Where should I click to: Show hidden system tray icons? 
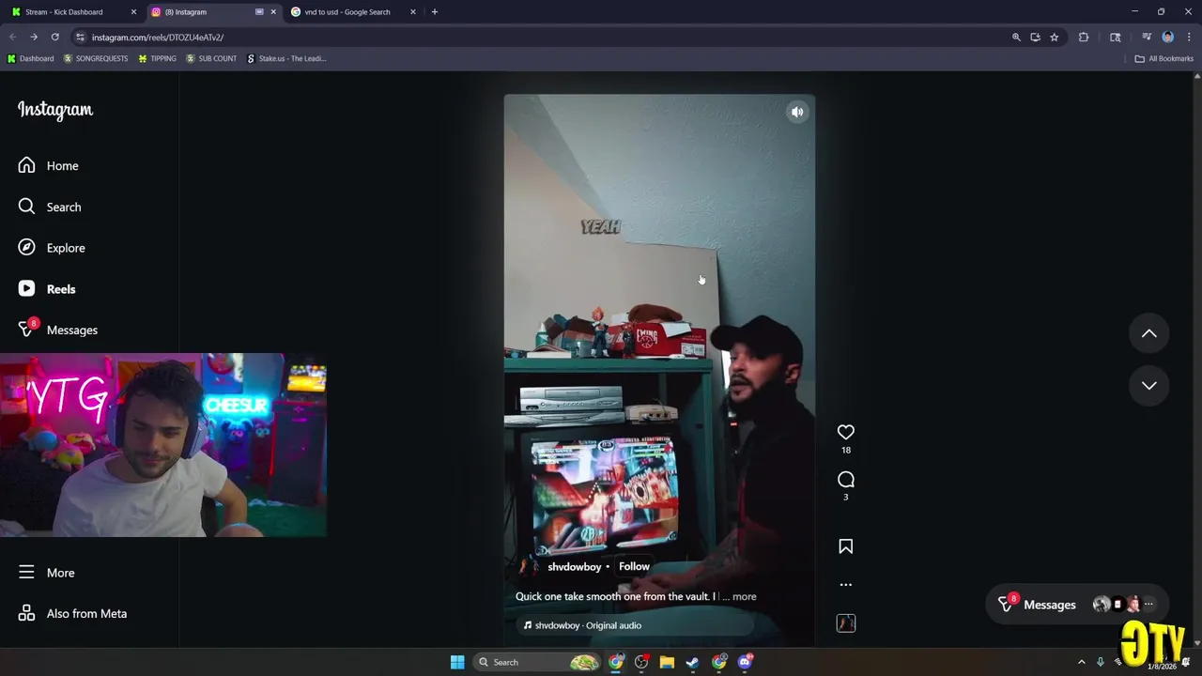pos(1081,662)
